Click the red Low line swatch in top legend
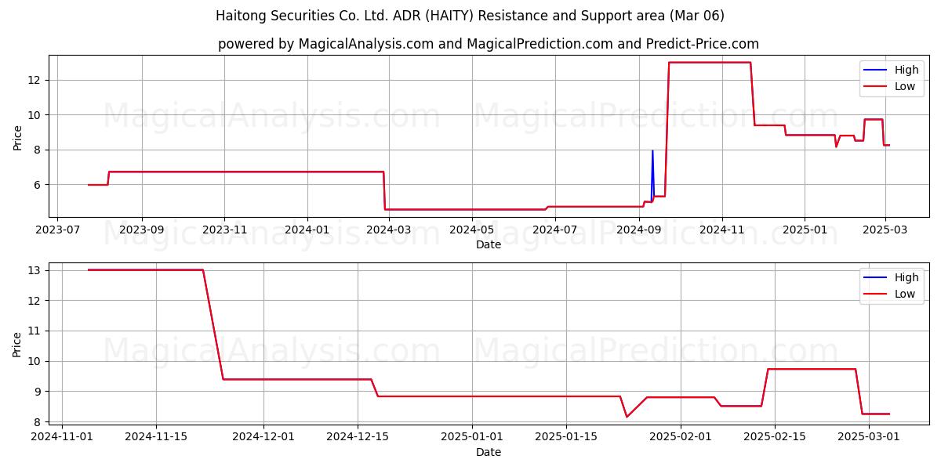The height and width of the screenshot is (470, 941). [x=876, y=87]
